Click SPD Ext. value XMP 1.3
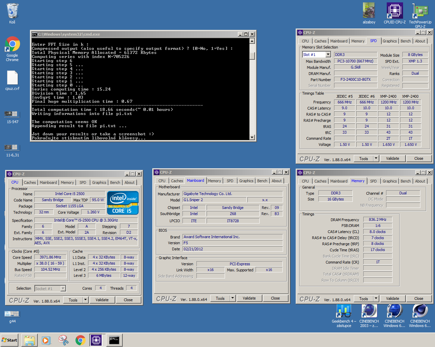The height and width of the screenshot is (347, 435). pos(415,61)
